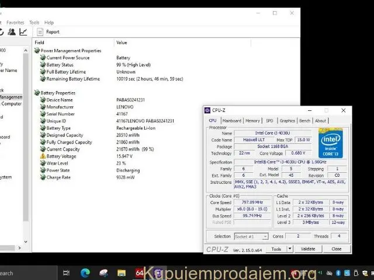Click Task View on the taskbar
This screenshot has width=374, height=280.
(66, 272)
